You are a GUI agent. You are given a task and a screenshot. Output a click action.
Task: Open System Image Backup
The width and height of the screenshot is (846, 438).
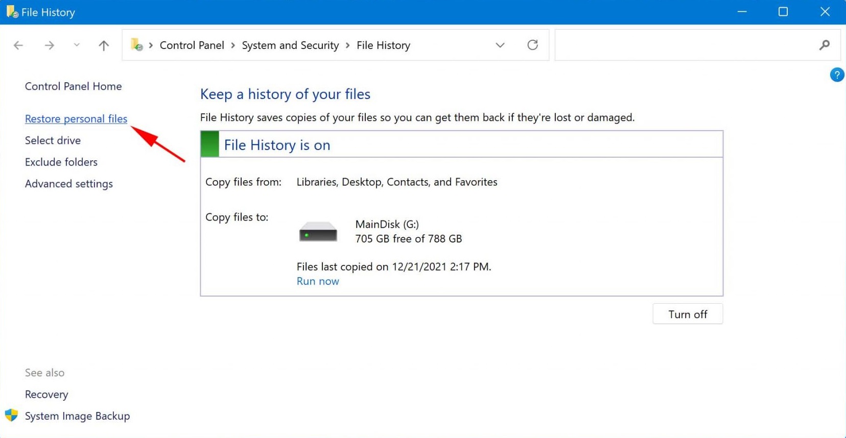77,416
